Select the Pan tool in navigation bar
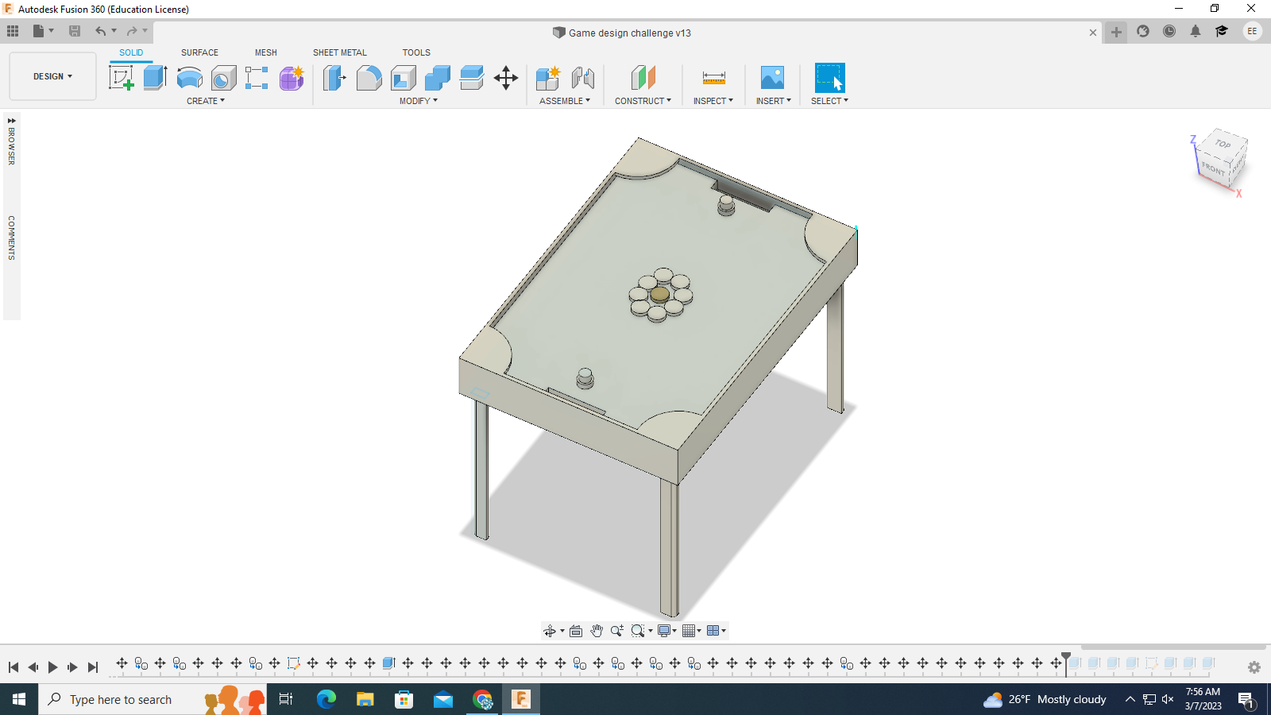 (597, 630)
